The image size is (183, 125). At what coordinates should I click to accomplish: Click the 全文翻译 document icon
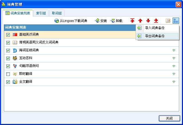[15, 82]
